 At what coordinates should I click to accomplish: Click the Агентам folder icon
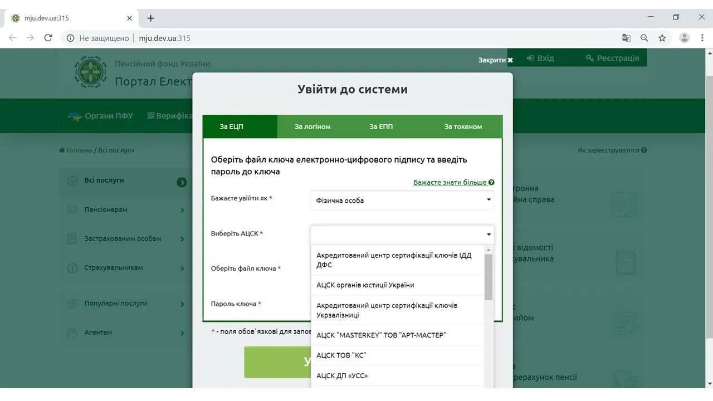[x=72, y=332]
